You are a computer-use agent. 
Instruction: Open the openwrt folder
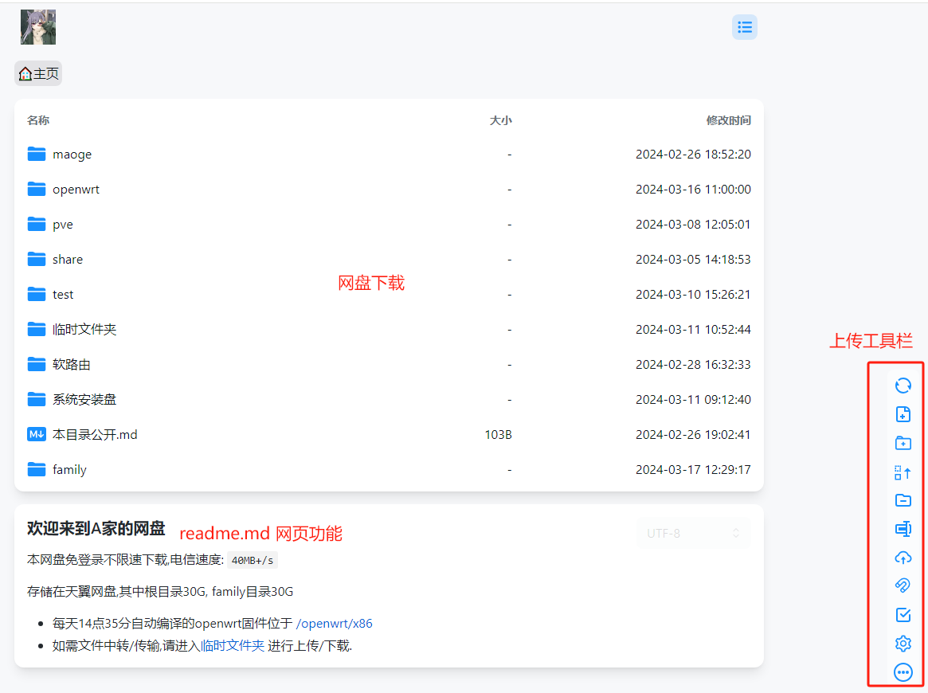tap(77, 189)
